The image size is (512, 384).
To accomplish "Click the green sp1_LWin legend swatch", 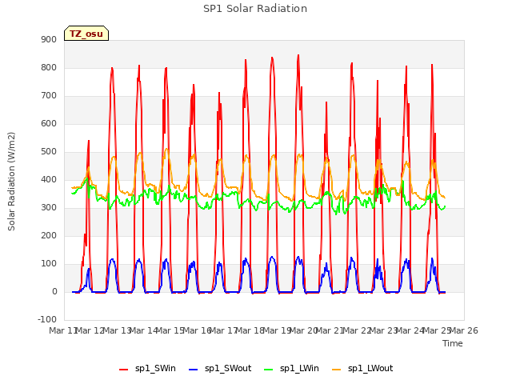I will (x=269, y=370).
